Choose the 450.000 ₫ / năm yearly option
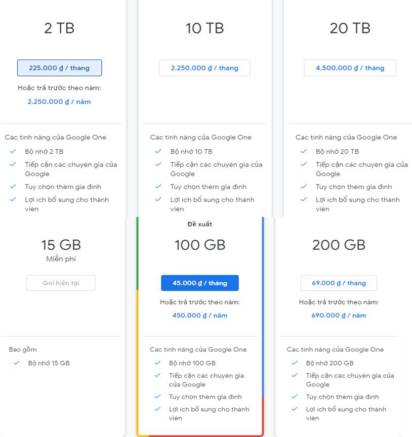 pos(200,315)
